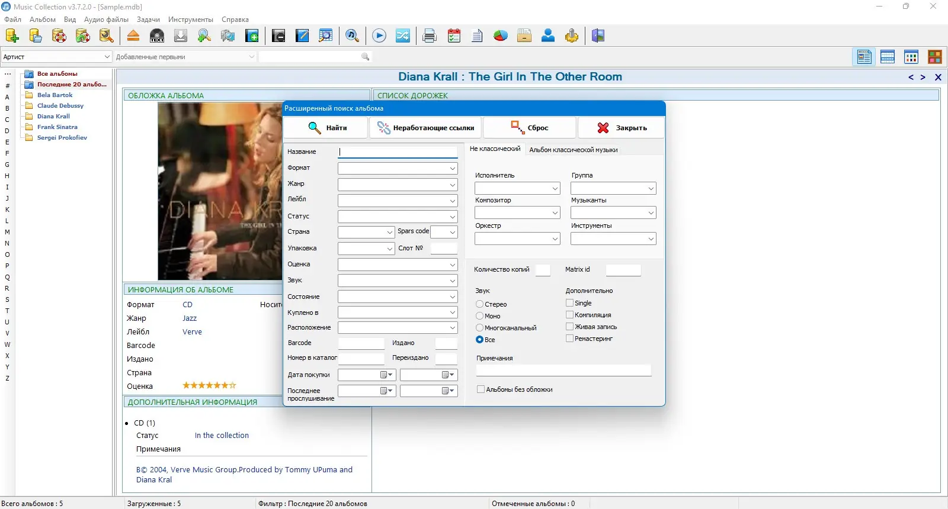Go to next album with > arrow

click(x=923, y=77)
